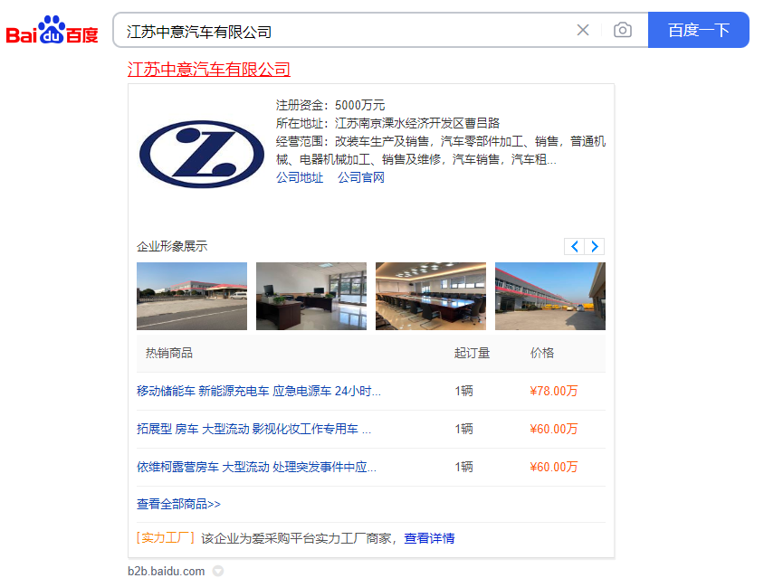Open camera image search icon

[623, 30]
